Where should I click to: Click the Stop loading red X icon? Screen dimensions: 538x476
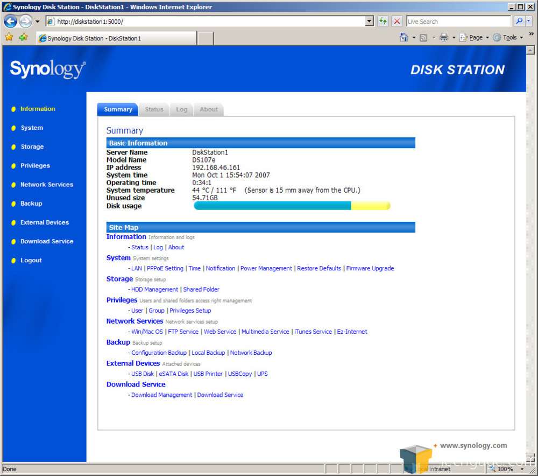pyautogui.click(x=397, y=22)
